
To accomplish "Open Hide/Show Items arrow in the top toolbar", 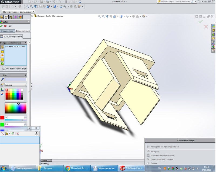I will click(68, 6).
